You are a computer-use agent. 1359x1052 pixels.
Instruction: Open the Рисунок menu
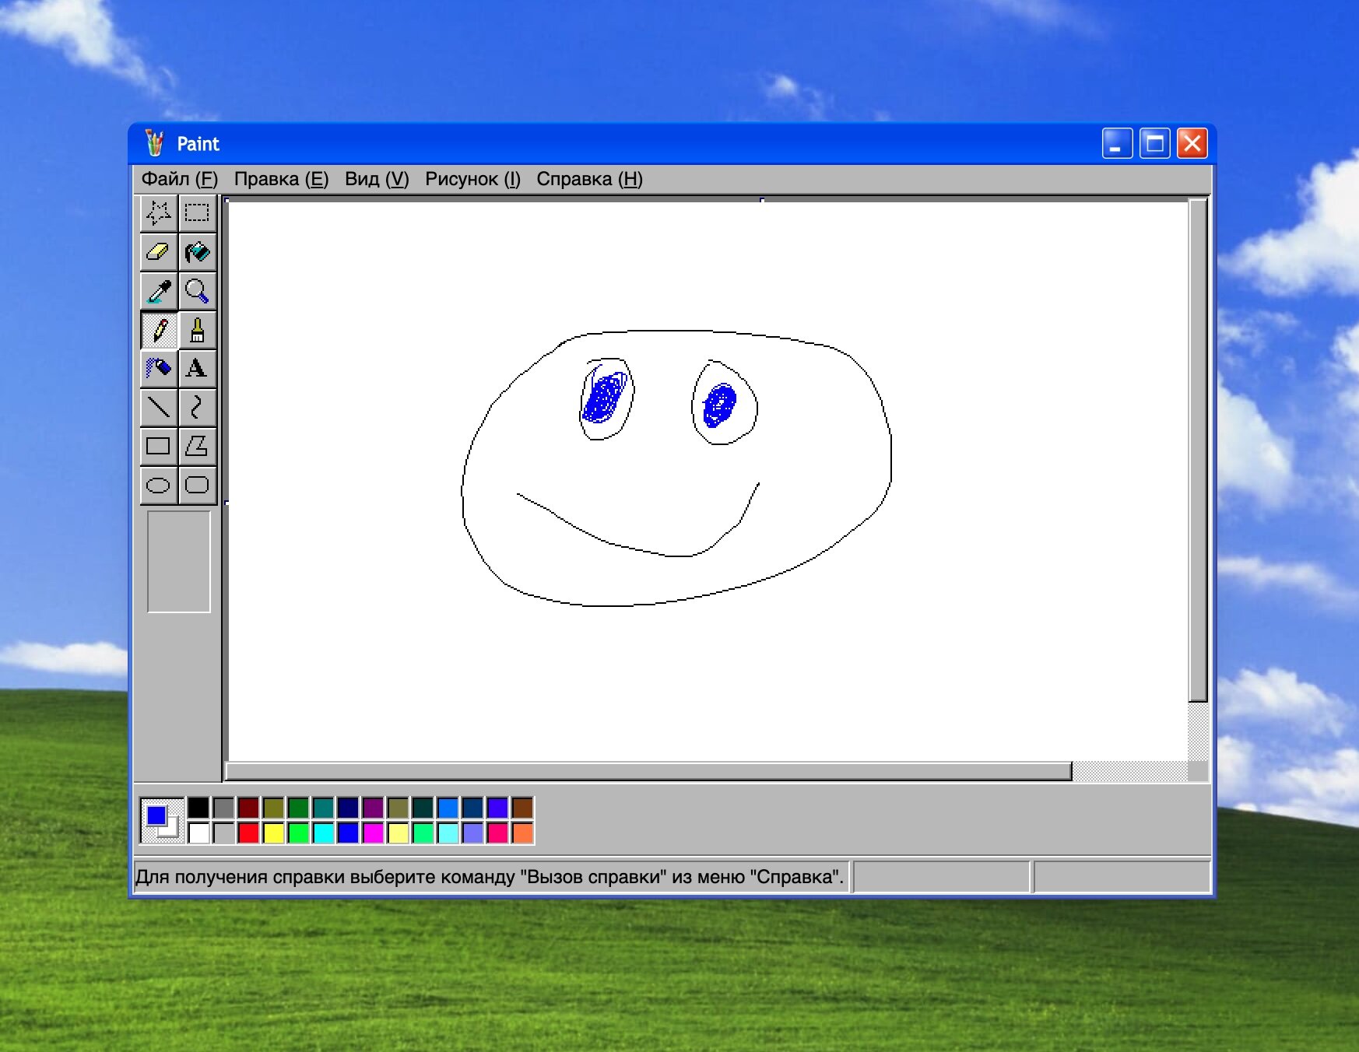[x=472, y=179]
